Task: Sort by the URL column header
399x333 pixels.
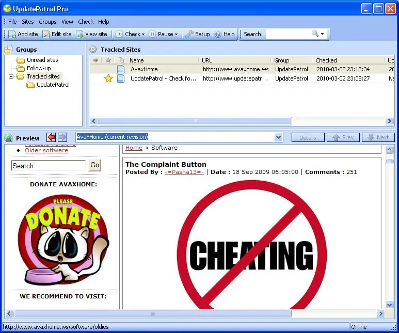Action: point(235,60)
